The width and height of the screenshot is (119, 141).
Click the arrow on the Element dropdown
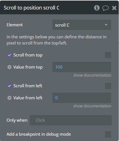click(x=106, y=25)
